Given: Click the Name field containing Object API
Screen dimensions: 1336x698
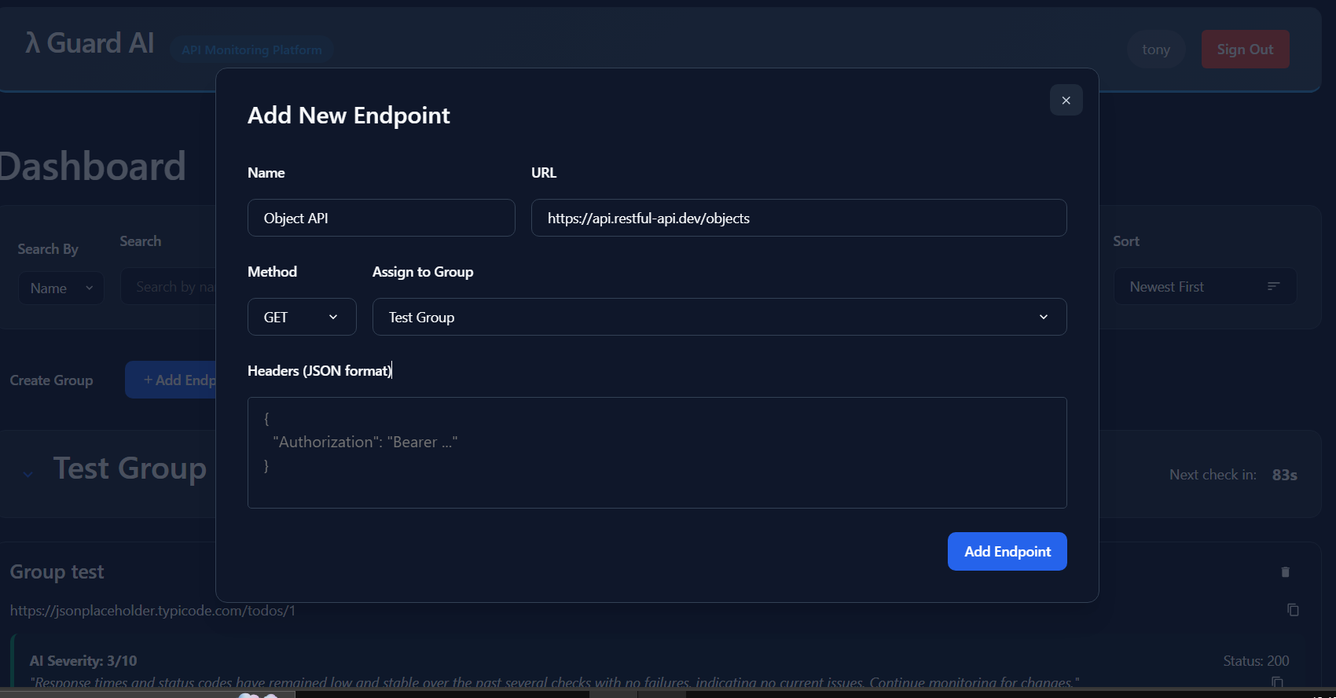Looking at the screenshot, I should (x=381, y=218).
